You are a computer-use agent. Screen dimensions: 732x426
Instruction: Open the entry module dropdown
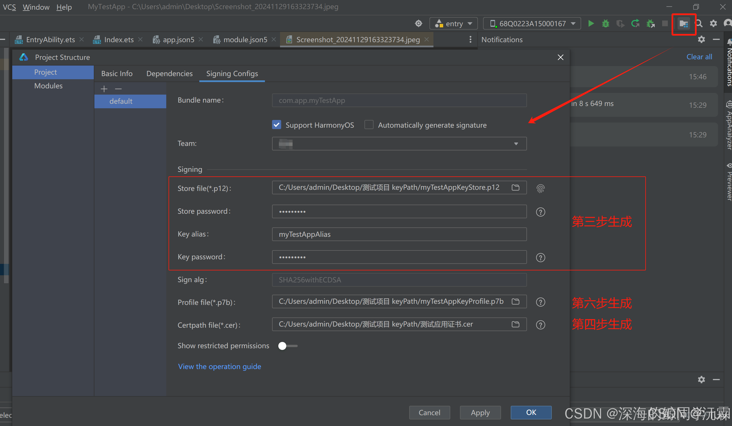(x=453, y=23)
